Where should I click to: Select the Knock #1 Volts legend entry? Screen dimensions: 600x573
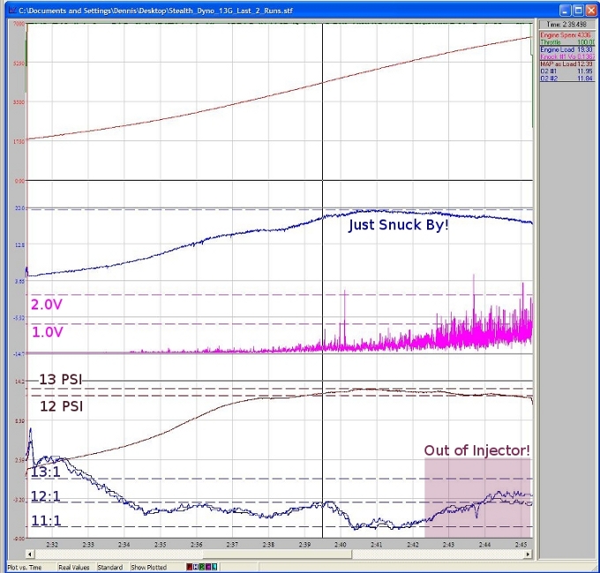566,56
